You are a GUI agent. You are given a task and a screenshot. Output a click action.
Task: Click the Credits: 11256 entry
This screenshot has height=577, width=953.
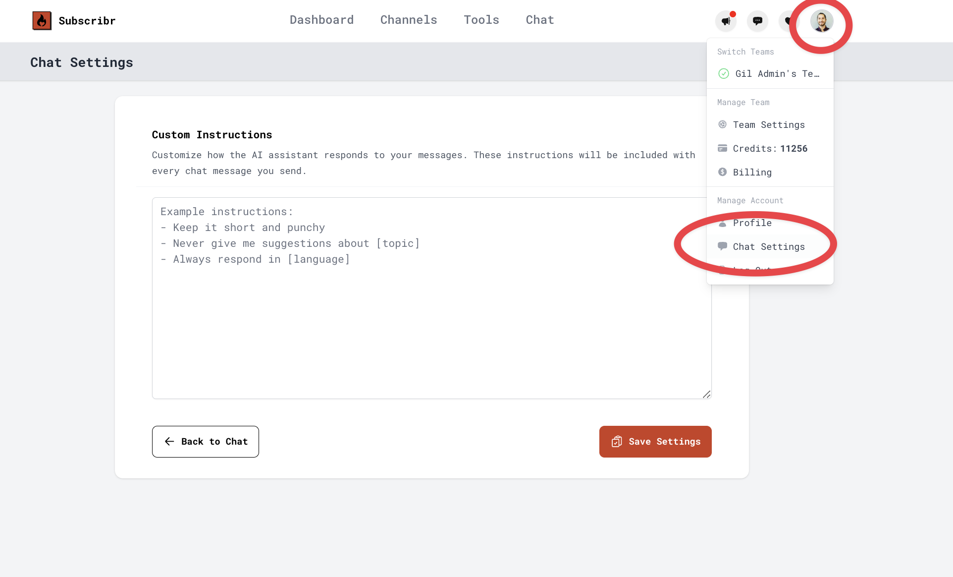pyautogui.click(x=770, y=149)
